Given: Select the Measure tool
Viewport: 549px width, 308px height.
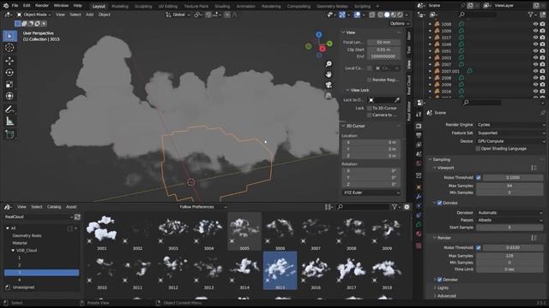Looking at the screenshot, I should coord(9,121).
